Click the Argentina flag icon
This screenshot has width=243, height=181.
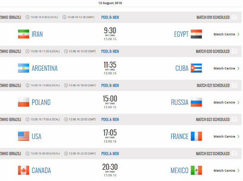(24, 68)
